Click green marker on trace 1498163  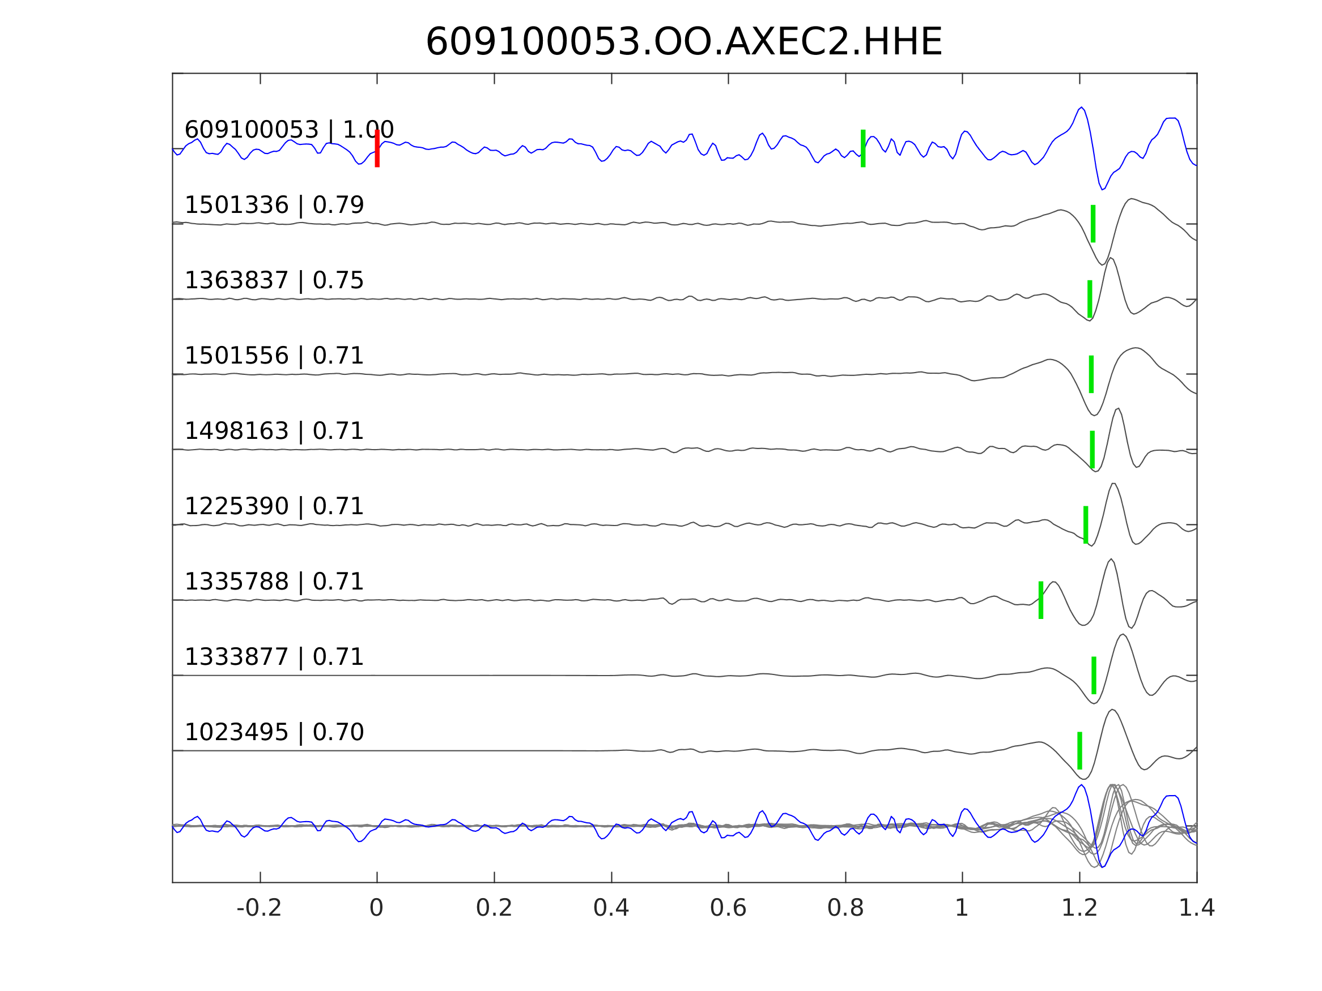(x=1093, y=449)
